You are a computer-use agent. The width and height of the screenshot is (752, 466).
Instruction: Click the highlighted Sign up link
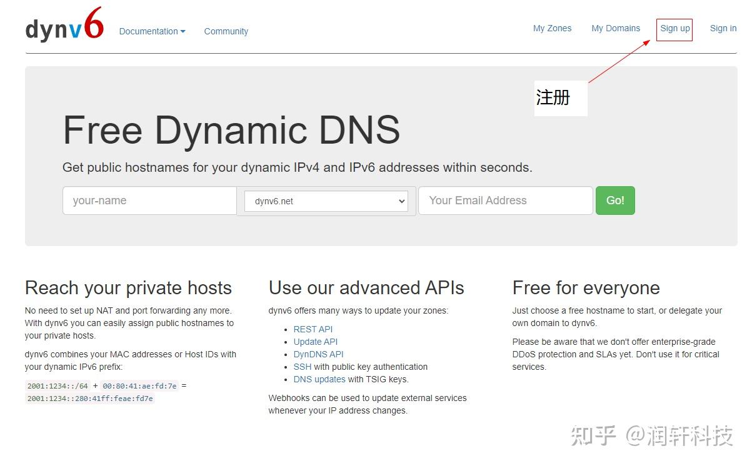click(674, 29)
